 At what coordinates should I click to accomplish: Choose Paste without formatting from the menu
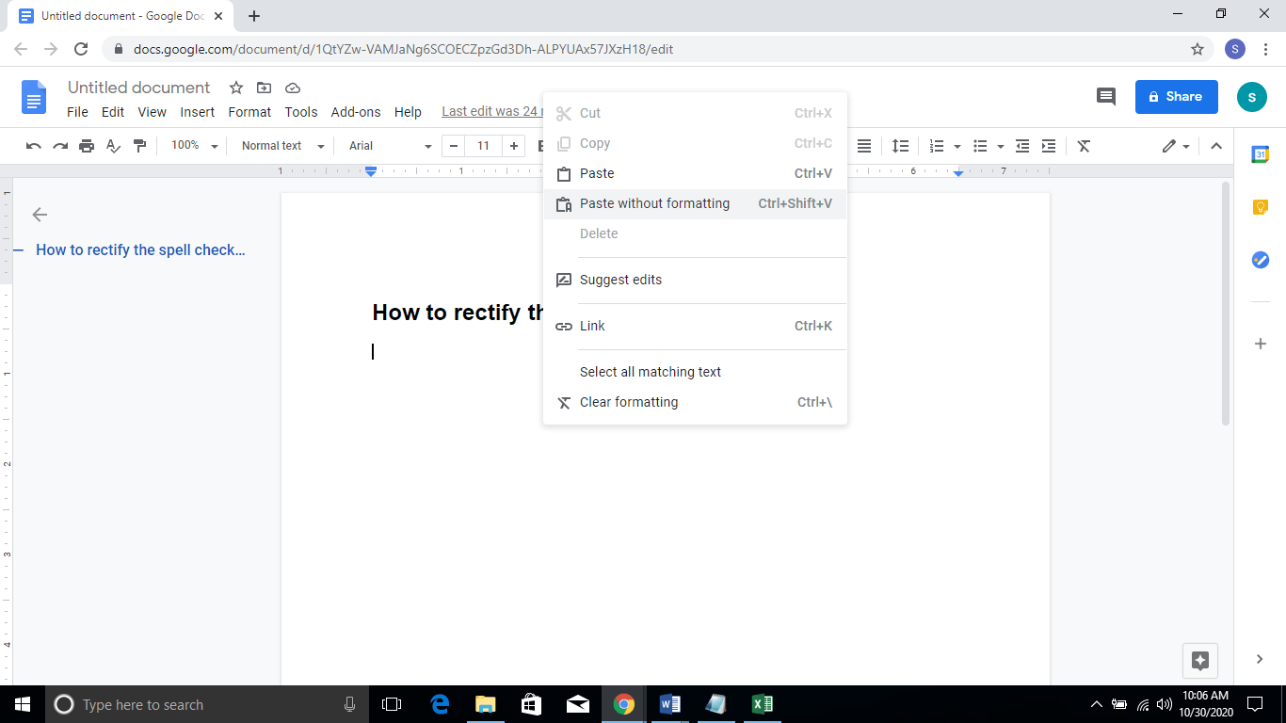(653, 203)
